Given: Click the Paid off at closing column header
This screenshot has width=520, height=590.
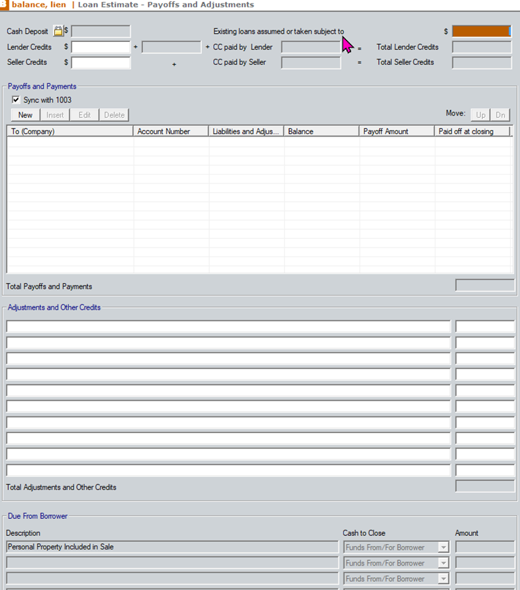Looking at the screenshot, I should pyautogui.click(x=472, y=131).
